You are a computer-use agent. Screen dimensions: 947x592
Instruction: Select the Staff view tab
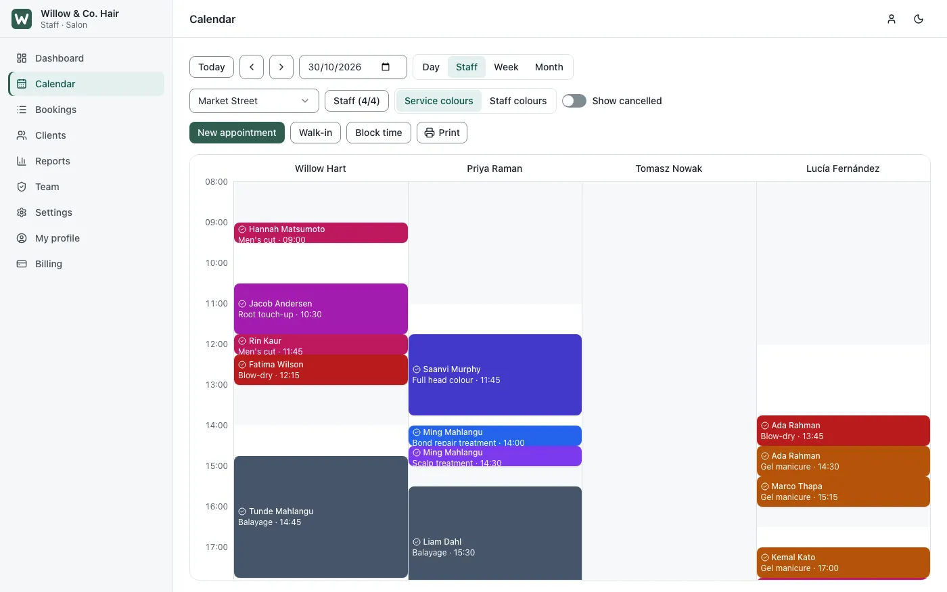pos(467,67)
